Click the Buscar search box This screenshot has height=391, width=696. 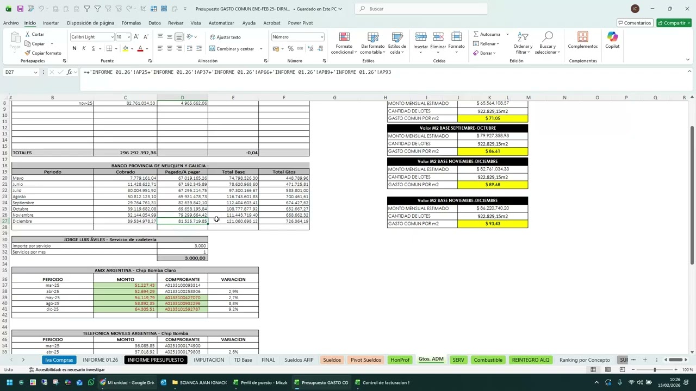tap(421, 9)
